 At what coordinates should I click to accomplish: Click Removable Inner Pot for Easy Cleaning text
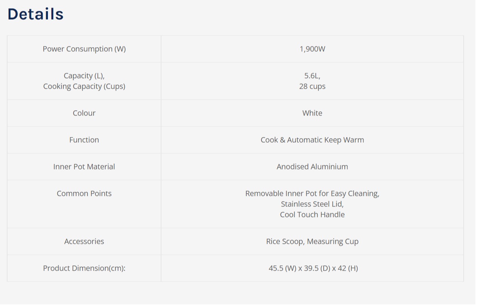(x=312, y=194)
